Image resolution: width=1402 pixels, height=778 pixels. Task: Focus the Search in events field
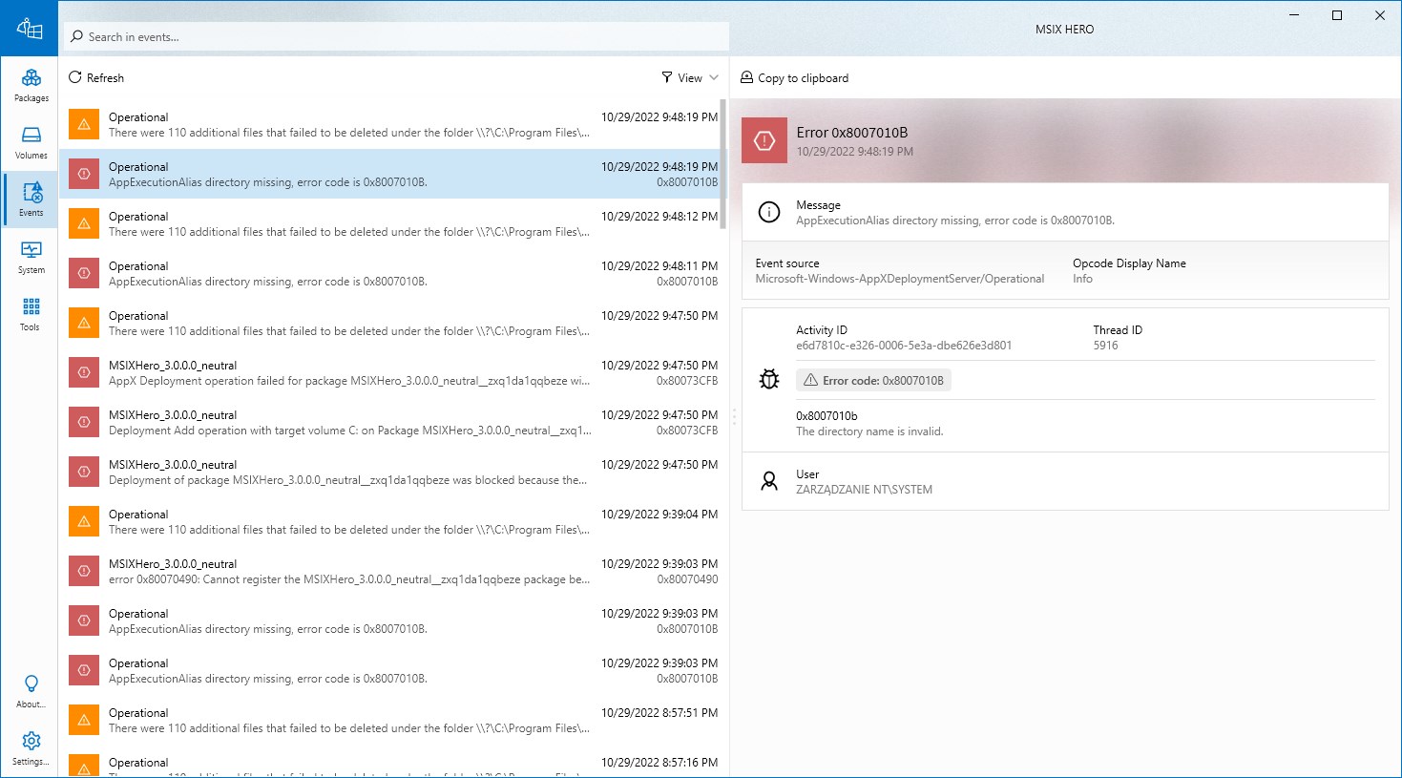pyautogui.click(x=396, y=37)
